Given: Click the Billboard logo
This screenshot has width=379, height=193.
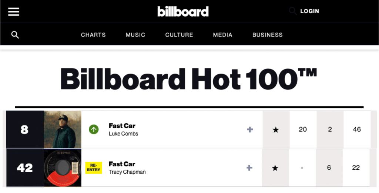Looking at the screenshot, I should 183,11.
